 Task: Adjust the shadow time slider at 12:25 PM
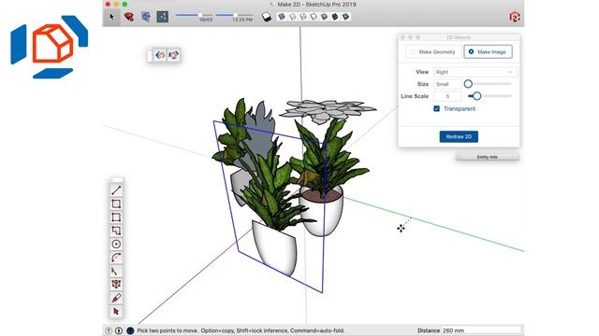(x=234, y=16)
